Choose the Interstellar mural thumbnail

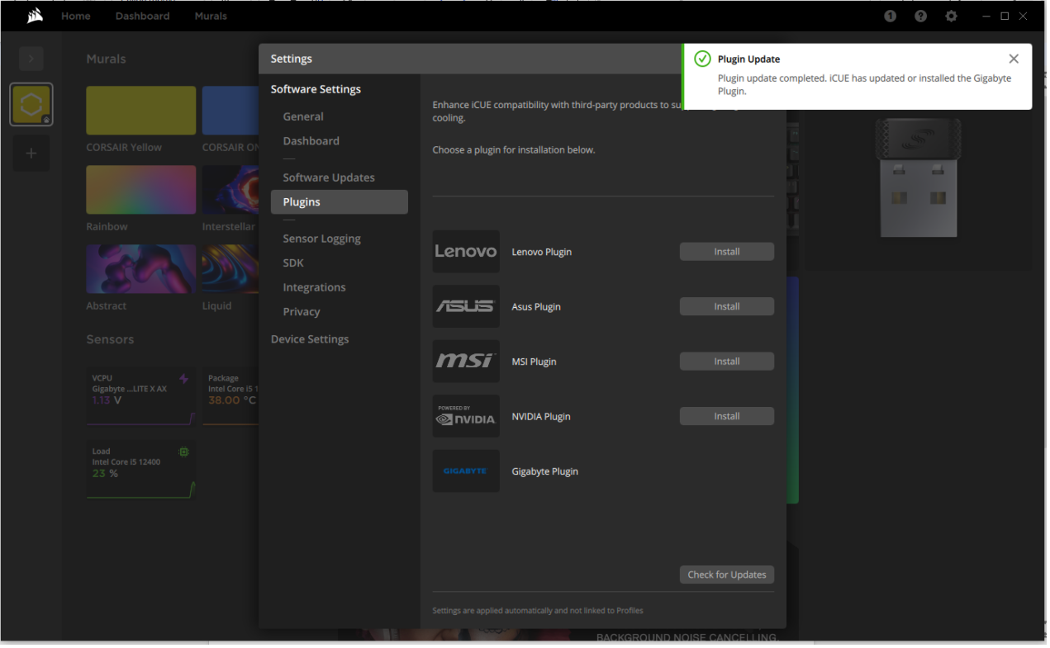click(230, 190)
